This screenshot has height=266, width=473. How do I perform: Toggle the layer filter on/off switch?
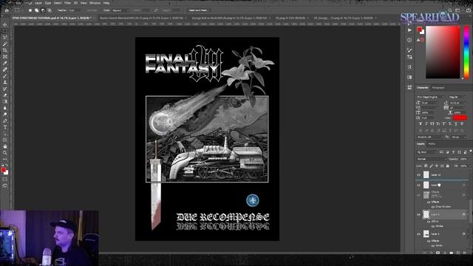coord(470,151)
